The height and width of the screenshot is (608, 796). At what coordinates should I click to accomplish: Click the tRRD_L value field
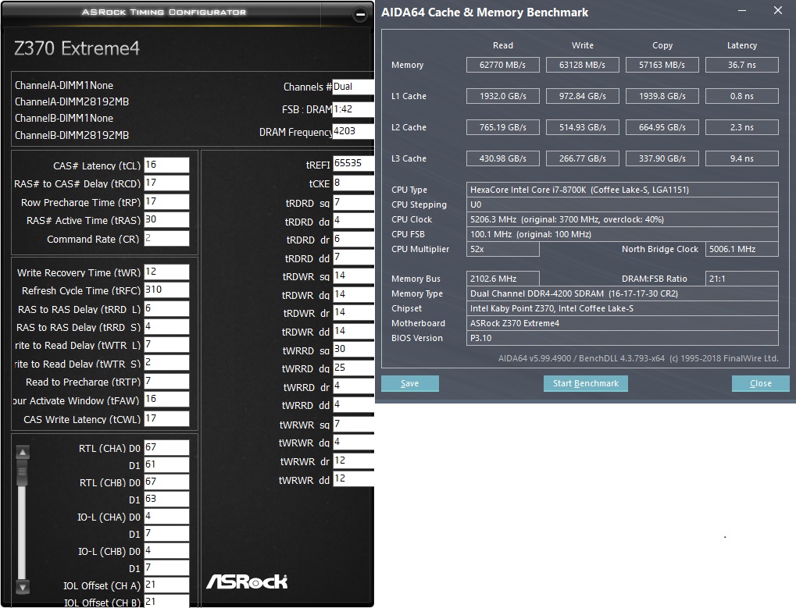point(166,309)
